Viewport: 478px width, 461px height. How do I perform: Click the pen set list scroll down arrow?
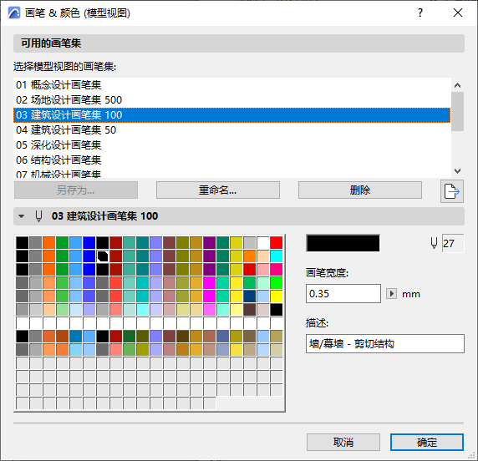tap(457, 171)
